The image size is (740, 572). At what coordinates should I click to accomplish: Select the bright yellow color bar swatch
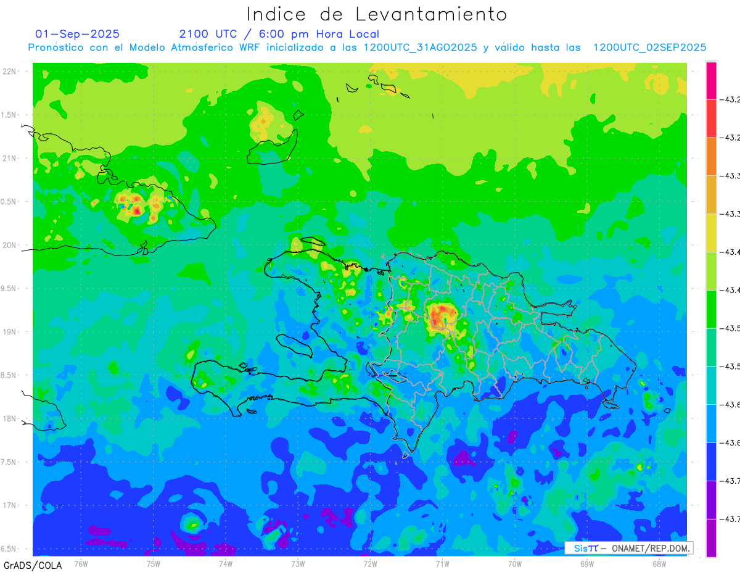tap(711, 233)
